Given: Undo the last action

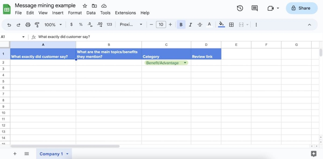Looking at the screenshot, I should pos(9,25).
